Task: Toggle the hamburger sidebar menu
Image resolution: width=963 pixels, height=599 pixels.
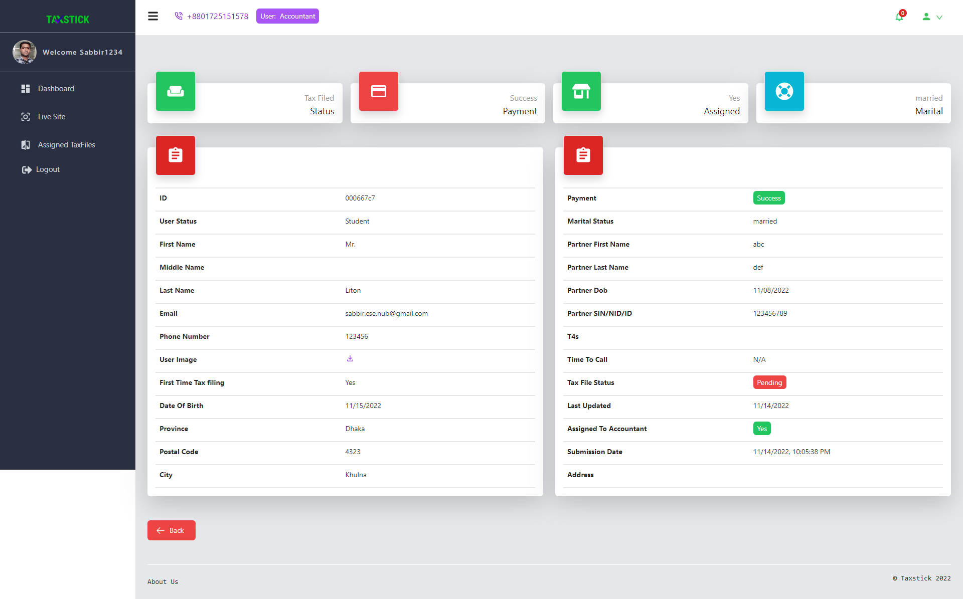Action: pos(153,16)
